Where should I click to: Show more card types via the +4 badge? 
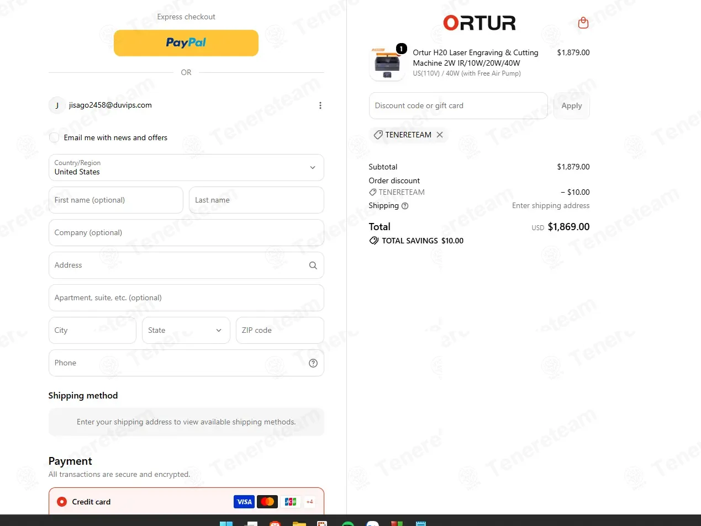(310, 502)
